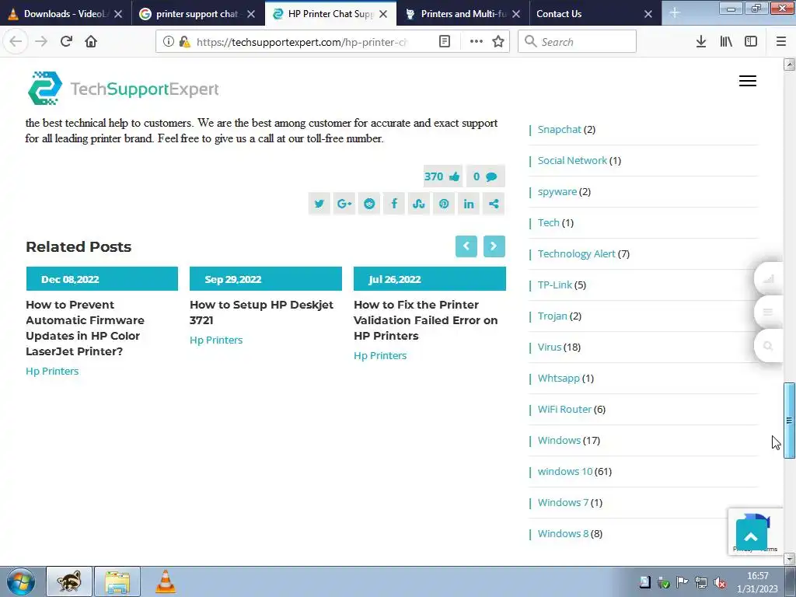The width and height of the screenshot is (796, 597).
Task: Go to browser home page
Action: coord(91,41)
